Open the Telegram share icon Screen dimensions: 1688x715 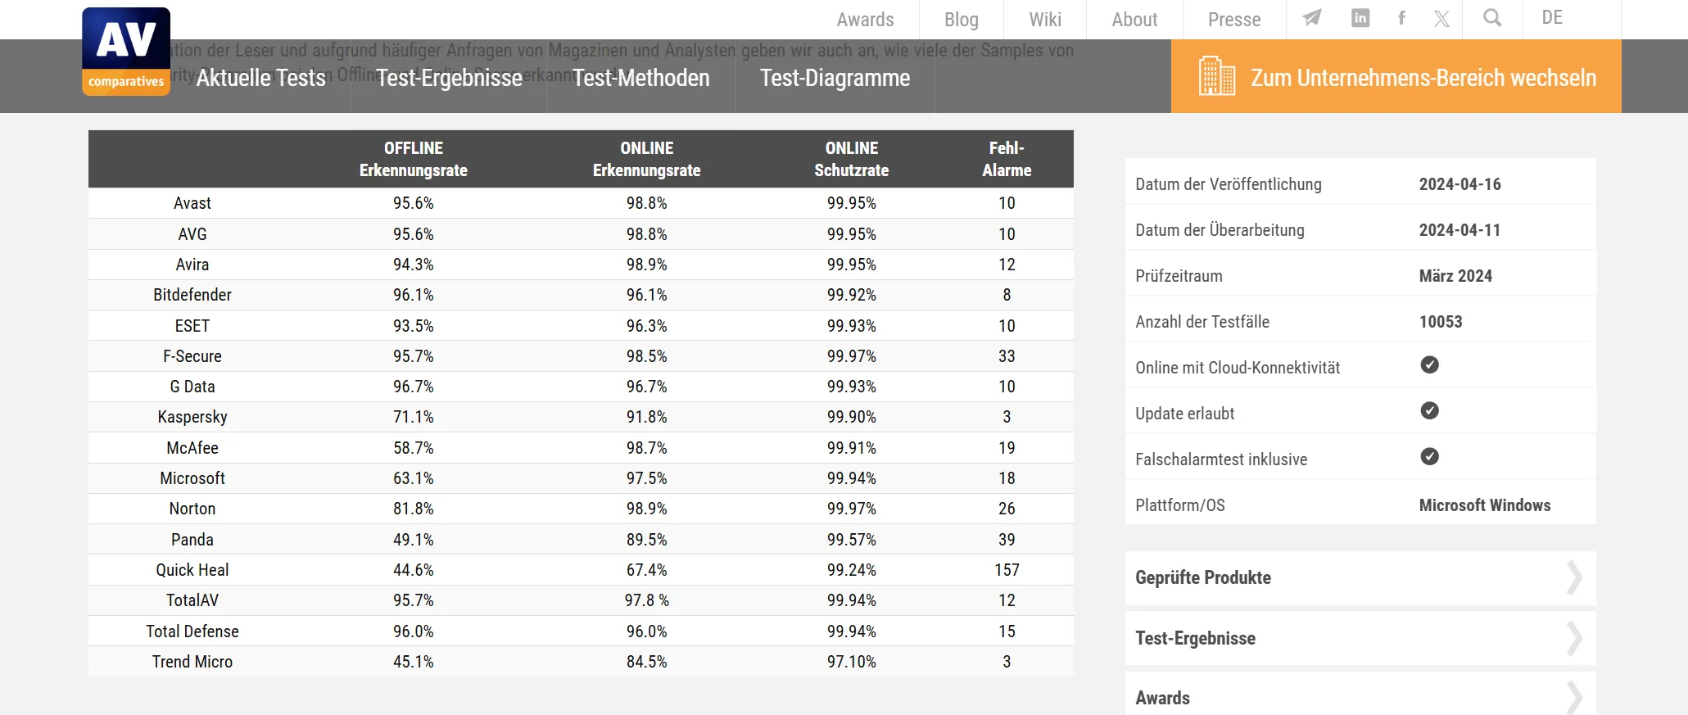(x=1311, y=16)
